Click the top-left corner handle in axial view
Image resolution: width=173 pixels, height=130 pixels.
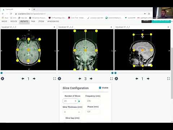(18, 39)
